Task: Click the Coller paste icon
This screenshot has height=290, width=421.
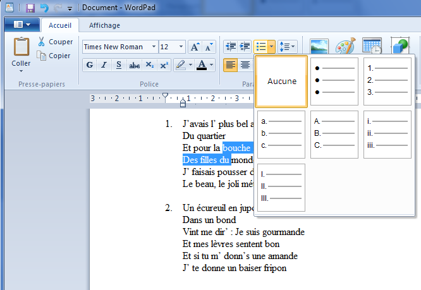Action: pyautogui.click(x=21, y=47)
